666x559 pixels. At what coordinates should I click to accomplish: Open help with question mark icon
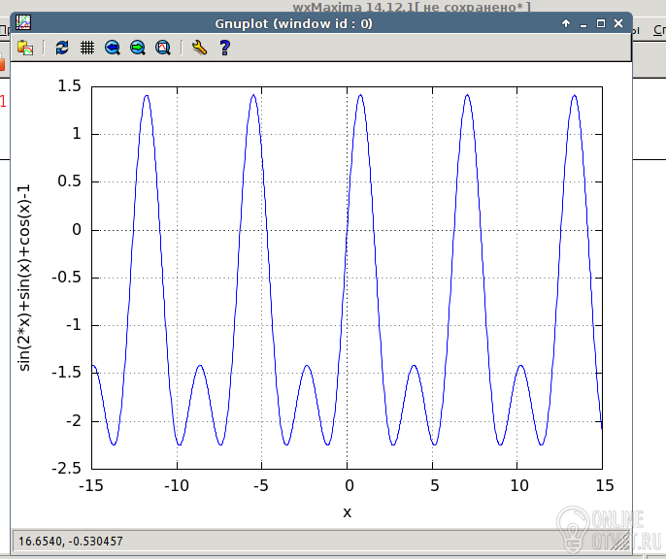pos(225,48)
